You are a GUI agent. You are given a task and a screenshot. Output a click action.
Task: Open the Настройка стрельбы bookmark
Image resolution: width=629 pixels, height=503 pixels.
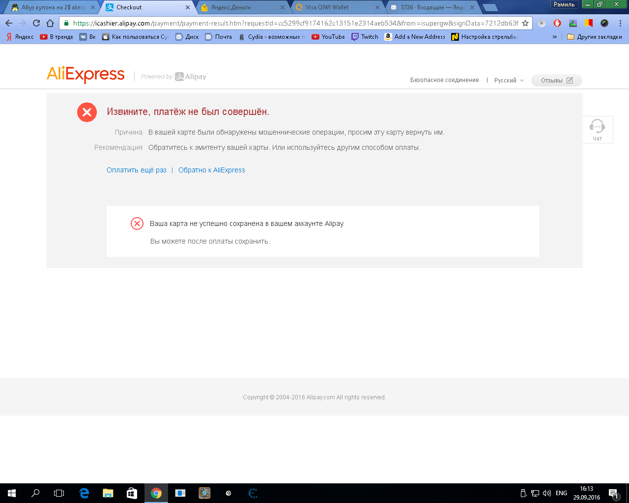click(x=485, y=37)
